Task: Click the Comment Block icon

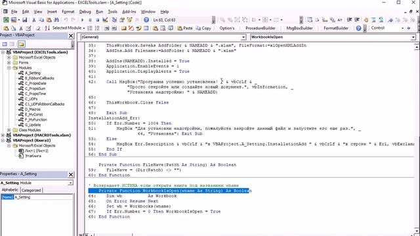Action: (373, 20)
